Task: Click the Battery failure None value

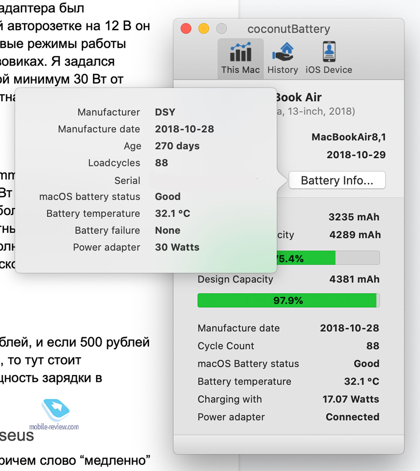Action: pos(168,230)
